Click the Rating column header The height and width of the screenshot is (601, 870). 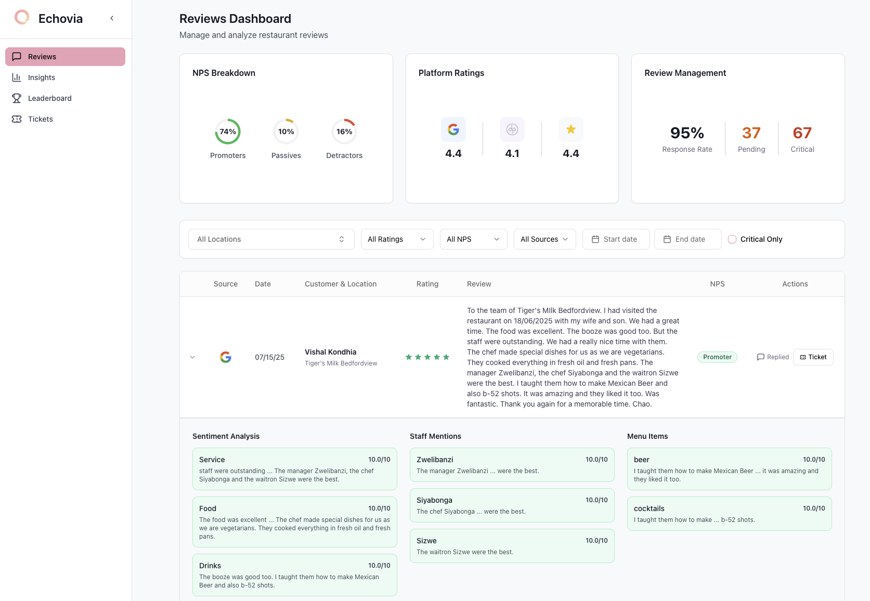click(x=427, y=284)
